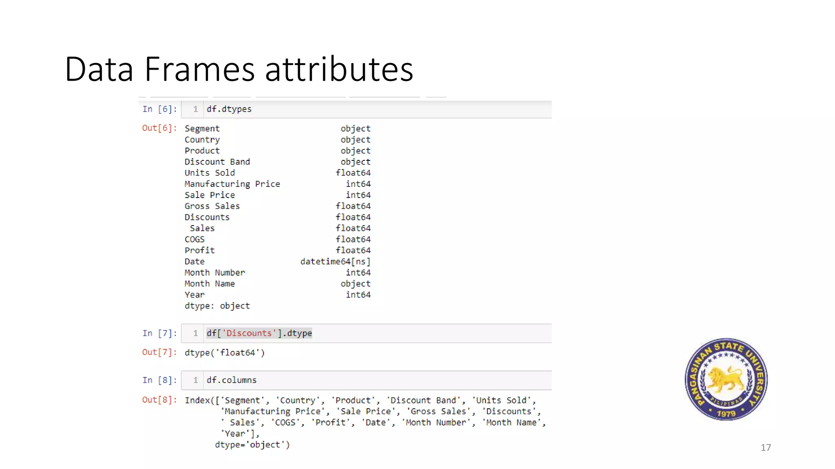Image resolution: width=835 pixels, height=469 pixels.
Task: Click the df['Discounts'].dtype code cell
Action: 366,333
